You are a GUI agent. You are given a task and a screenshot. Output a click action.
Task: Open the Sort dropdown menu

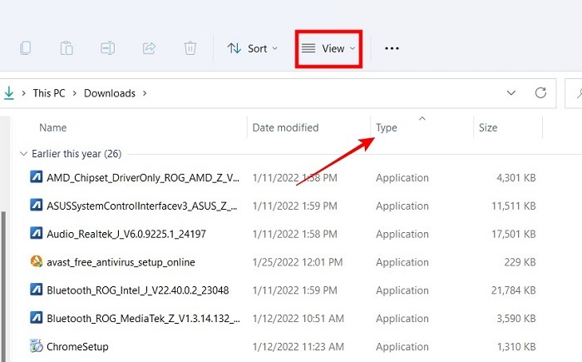(x=253, y=48)
